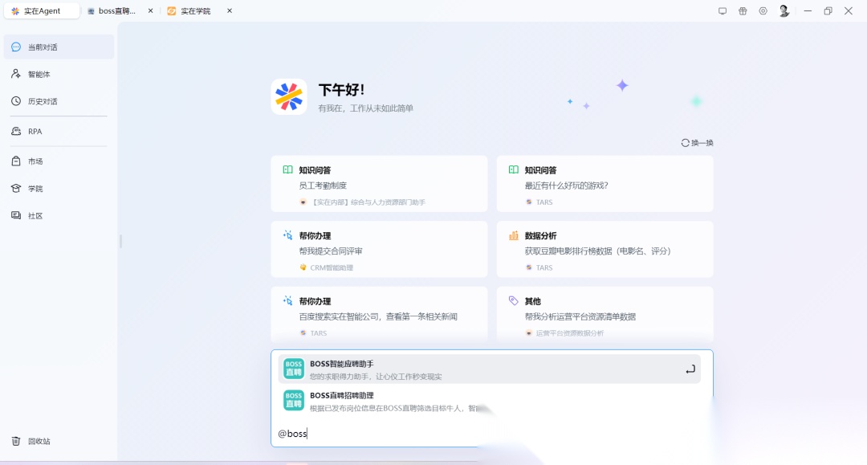This screenshot has width=867, height=465.
Task: Choose BOSS直聘招聘助理 from suggestions
Action: tap(490, 400)
